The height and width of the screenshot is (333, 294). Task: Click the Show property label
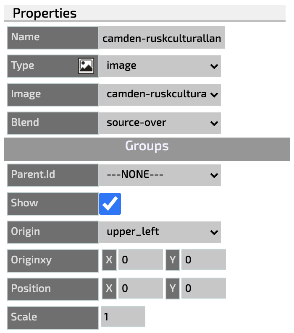(53, 204)
